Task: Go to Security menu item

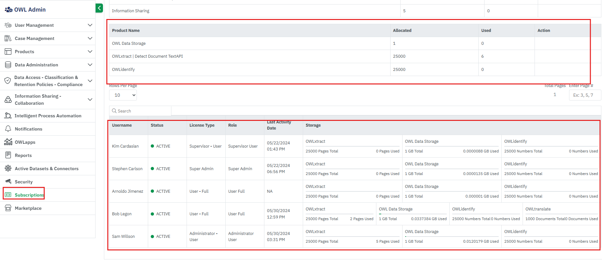Action: pyautogui.click(x=48, y=182)
